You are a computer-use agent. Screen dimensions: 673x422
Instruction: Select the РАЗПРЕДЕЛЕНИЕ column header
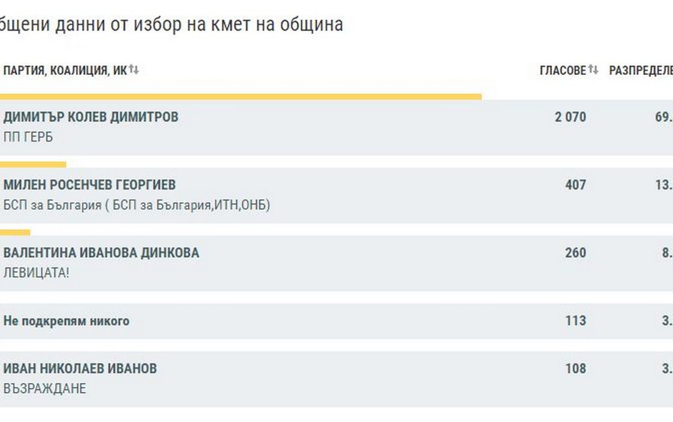[x=641, y=71]
